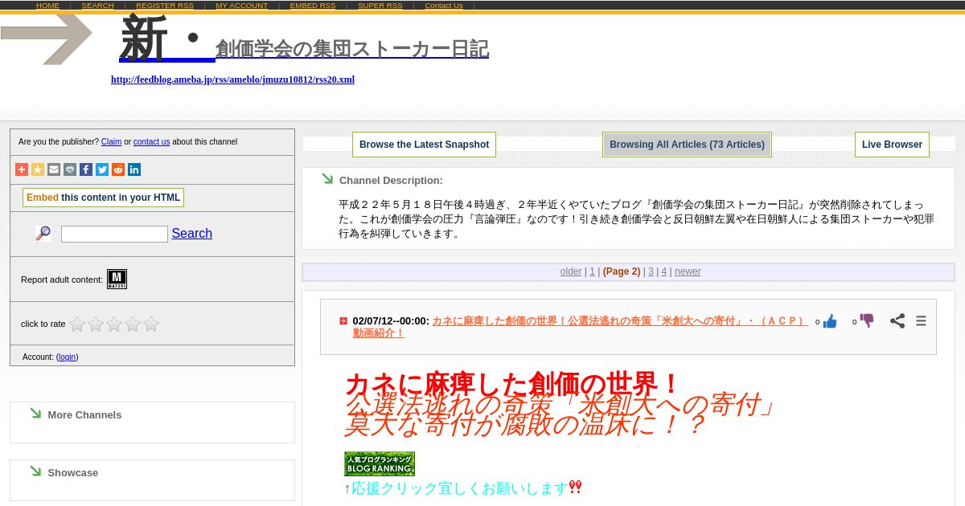Go to page 4 in pagination

point(664,271)
